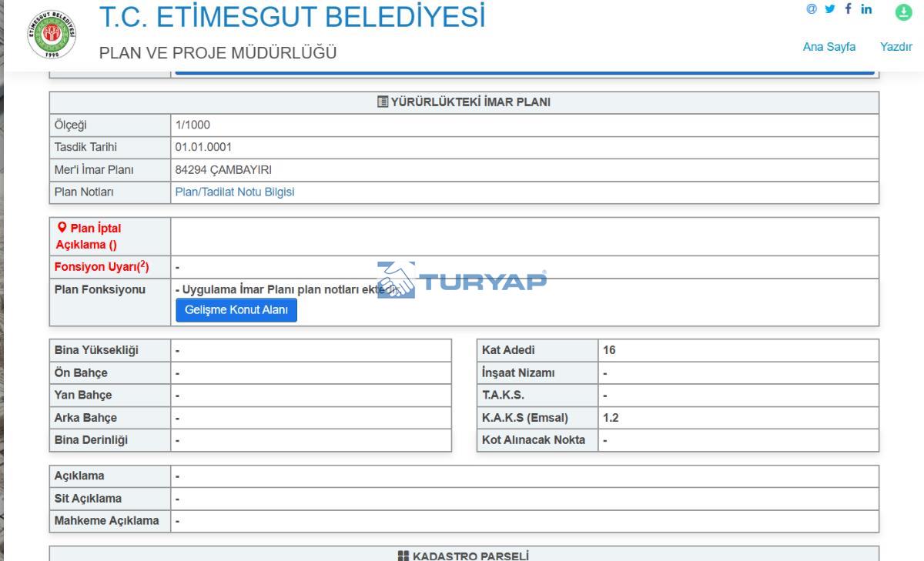Open the Twitter bird icon link

(831, 9)
